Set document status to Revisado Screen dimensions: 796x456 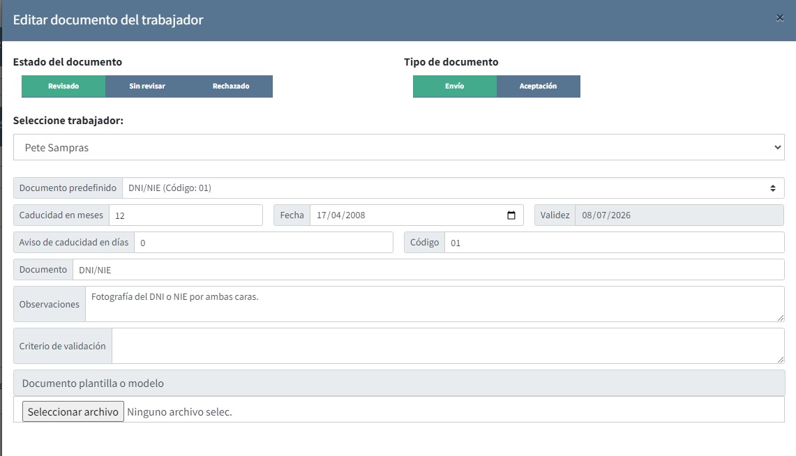pos(63,86)
